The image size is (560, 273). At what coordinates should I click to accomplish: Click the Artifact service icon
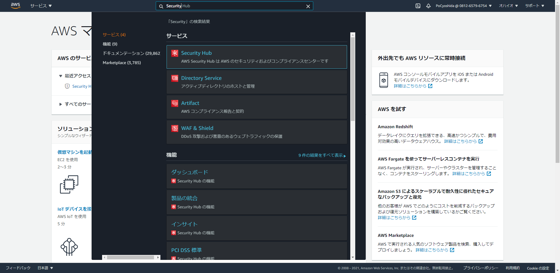pyautogui.click(x=175, y=103)
